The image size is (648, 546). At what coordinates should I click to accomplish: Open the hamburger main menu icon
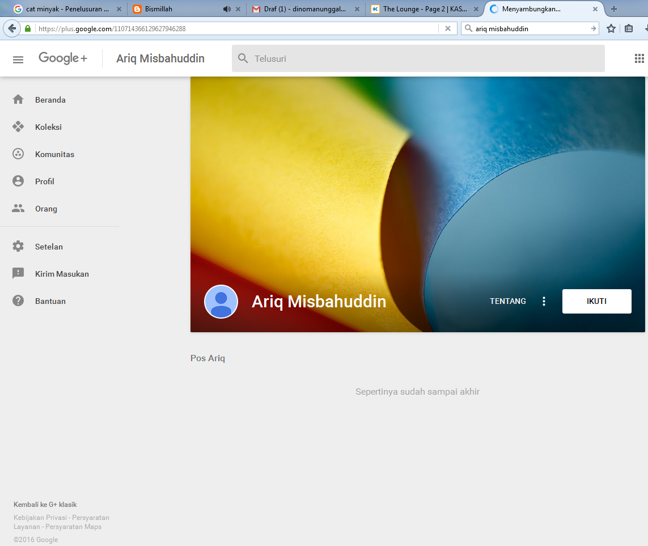pos(18,59)
